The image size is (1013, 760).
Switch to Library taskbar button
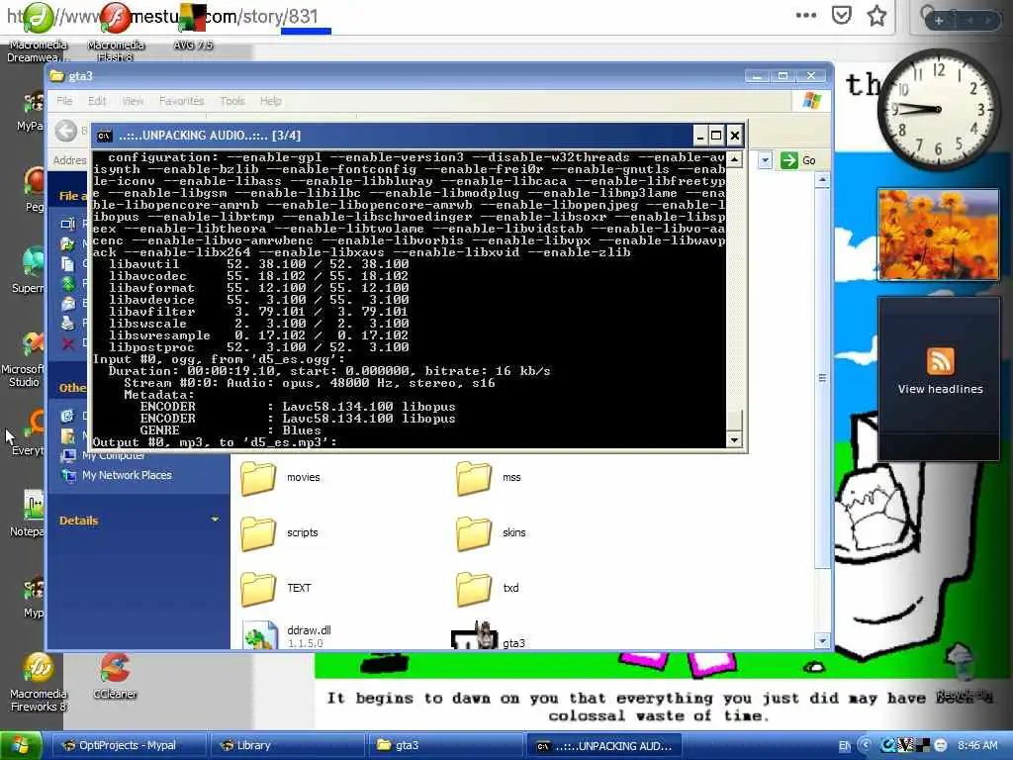coord(288,746)
